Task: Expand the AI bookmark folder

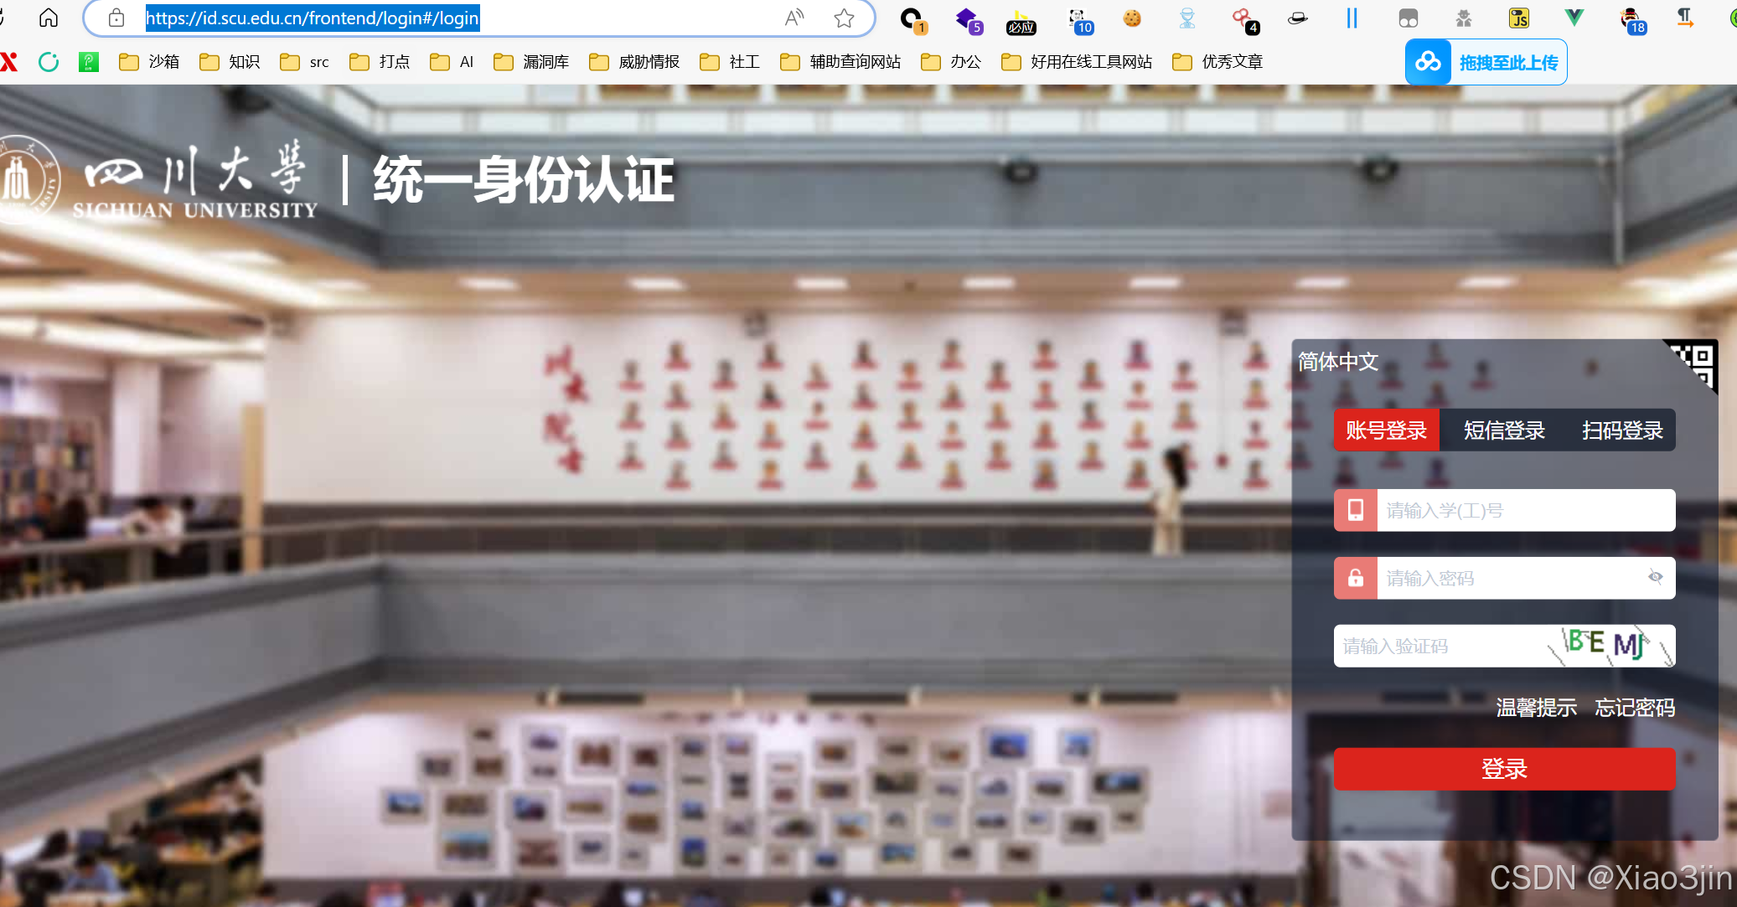Action: [x=452, y=61]
